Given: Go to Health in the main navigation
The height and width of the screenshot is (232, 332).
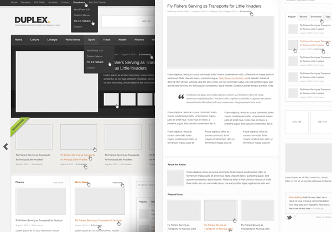Looking at the screenshot, I should (122, 40).
